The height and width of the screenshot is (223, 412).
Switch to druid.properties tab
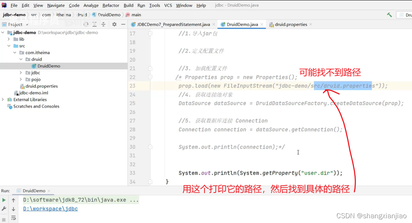291,25
